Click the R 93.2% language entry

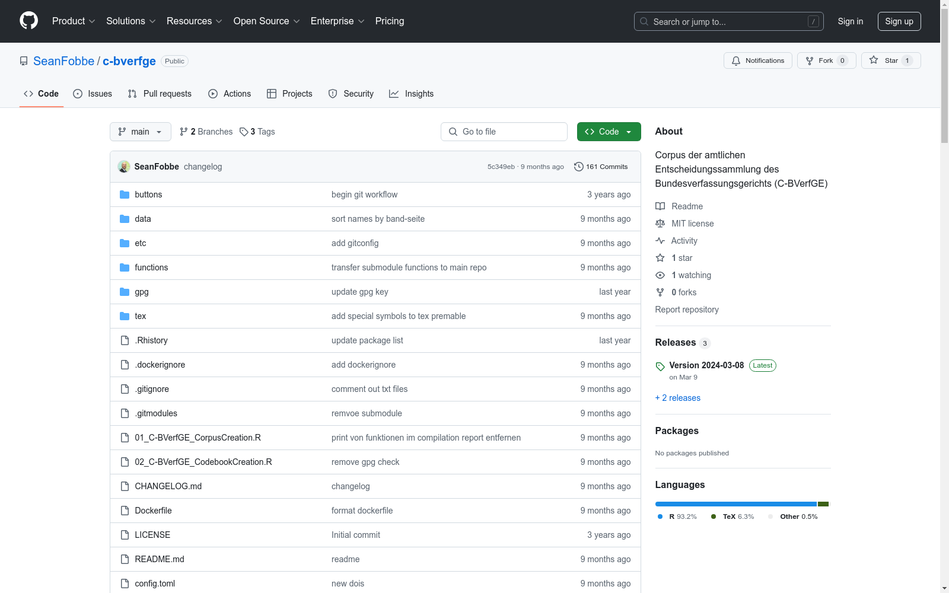[x=677, y=517]
